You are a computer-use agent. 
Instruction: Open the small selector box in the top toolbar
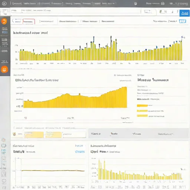pyautogui.click(x=148, y=12)
